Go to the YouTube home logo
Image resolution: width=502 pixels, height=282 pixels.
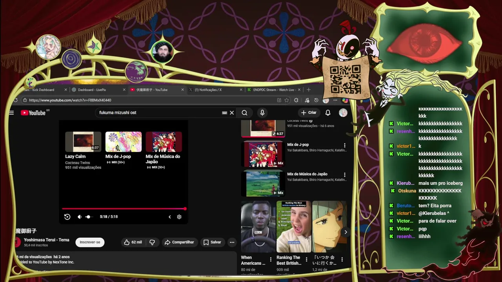coord(33,113)
